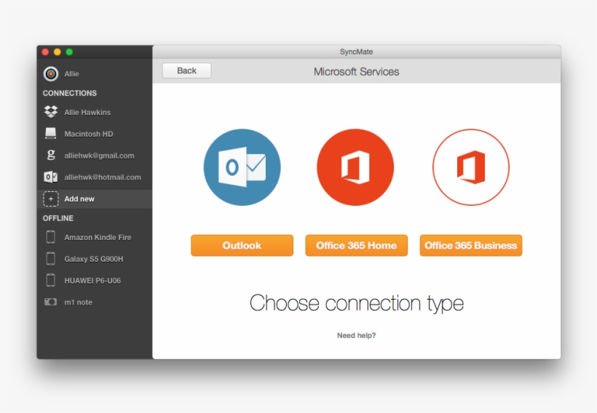Click the solid red Office 365 Home icon
Screen dimensions: 597x413
(x=355, y=167)
